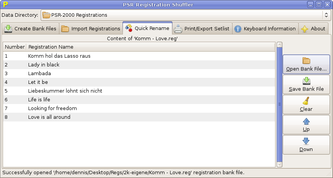
Task: Select registration 'Komm hol das Lasso raus'
Action: coord(59,56)
